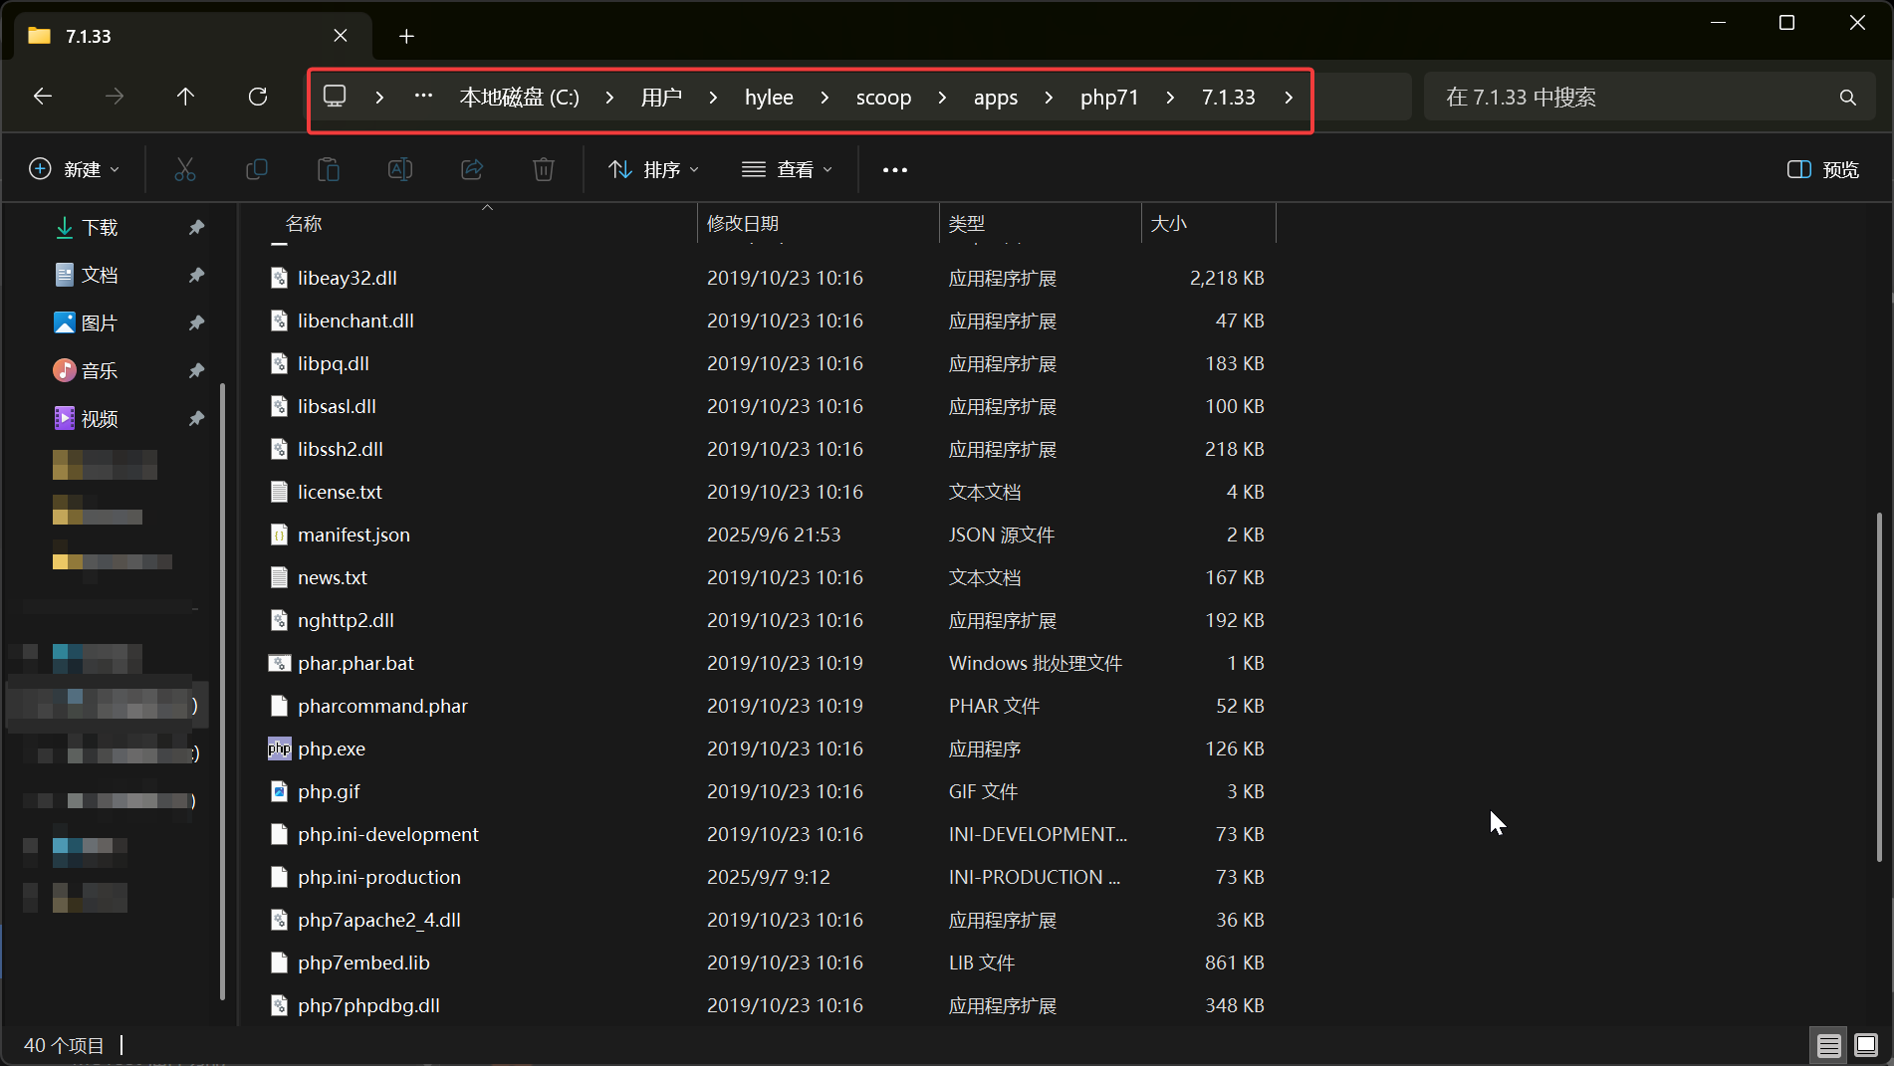Image resolution: width=1894 pixels, height=1066 pixels.
Task: Open 下载 folder in the sidebar
Action: (100, 228)
